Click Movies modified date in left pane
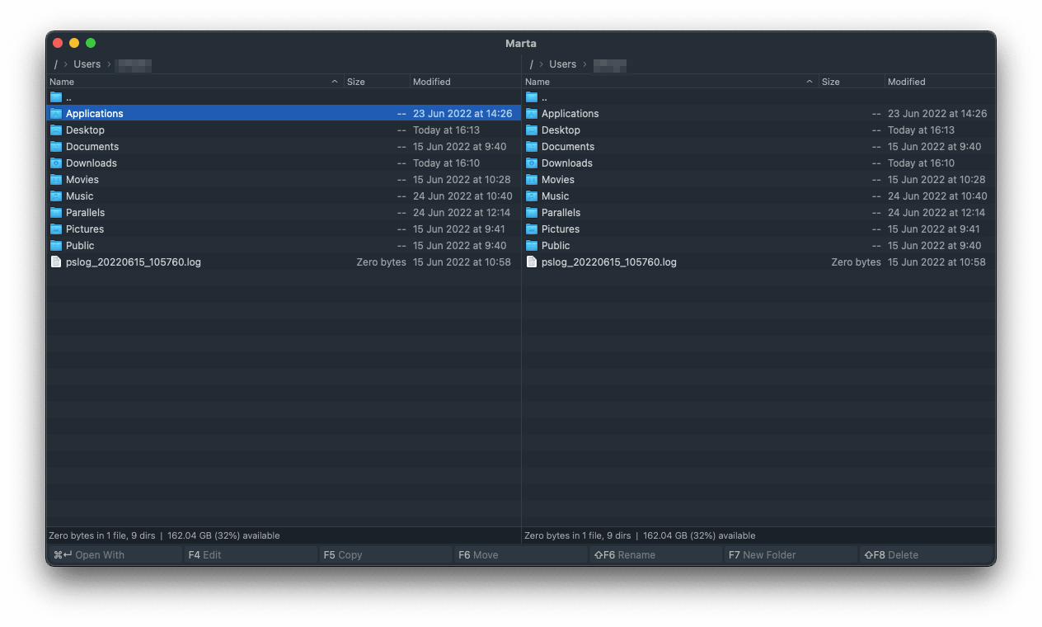Screen dimensions: 1042x627 (x=462, y=180)
